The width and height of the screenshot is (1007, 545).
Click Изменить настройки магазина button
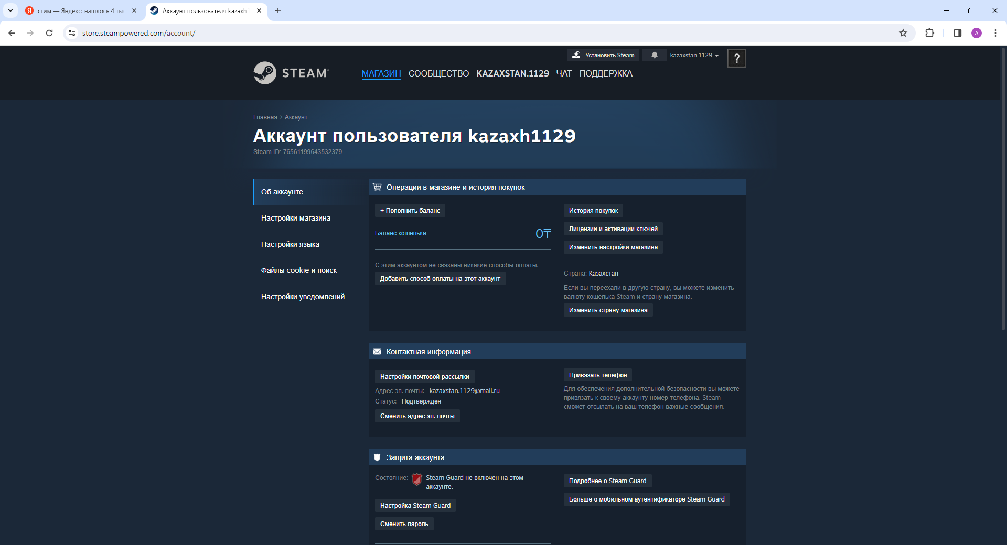613,247
